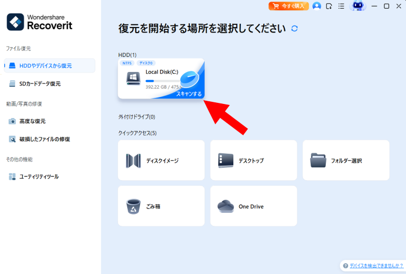Click the Local Disk(C:) usage bar
This screenshot has height=274, width=406.
point(163,81)
